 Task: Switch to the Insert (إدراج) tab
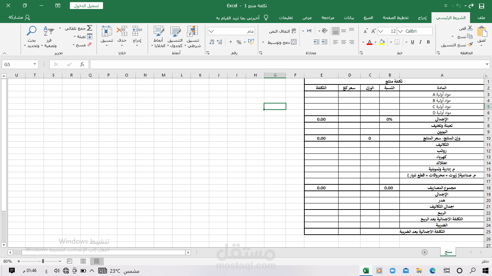pyautogui.click(x=422, y=18)
